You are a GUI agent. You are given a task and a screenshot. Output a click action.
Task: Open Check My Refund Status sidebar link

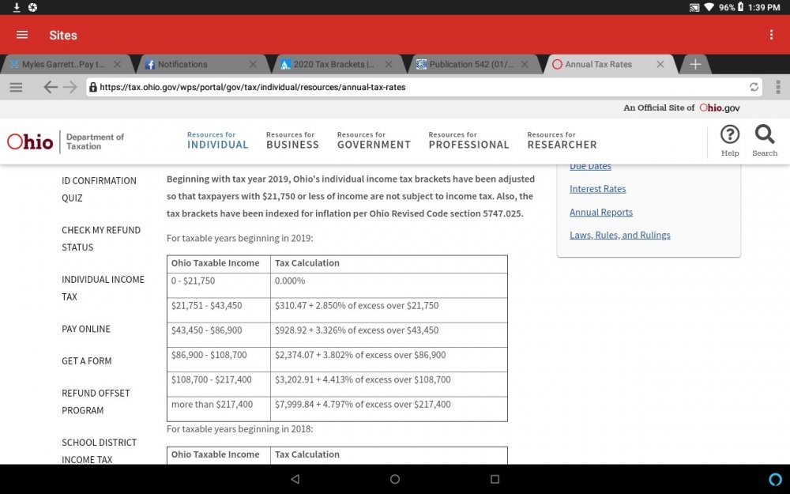101,239
